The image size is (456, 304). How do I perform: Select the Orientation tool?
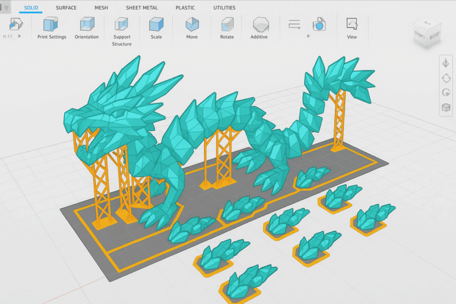tap(87, 28)
